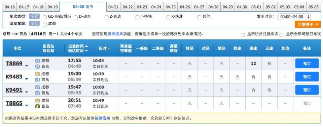323x127 pixels.
Task: Check the 成都 departure station checkbox
Action: pos(45,24)
